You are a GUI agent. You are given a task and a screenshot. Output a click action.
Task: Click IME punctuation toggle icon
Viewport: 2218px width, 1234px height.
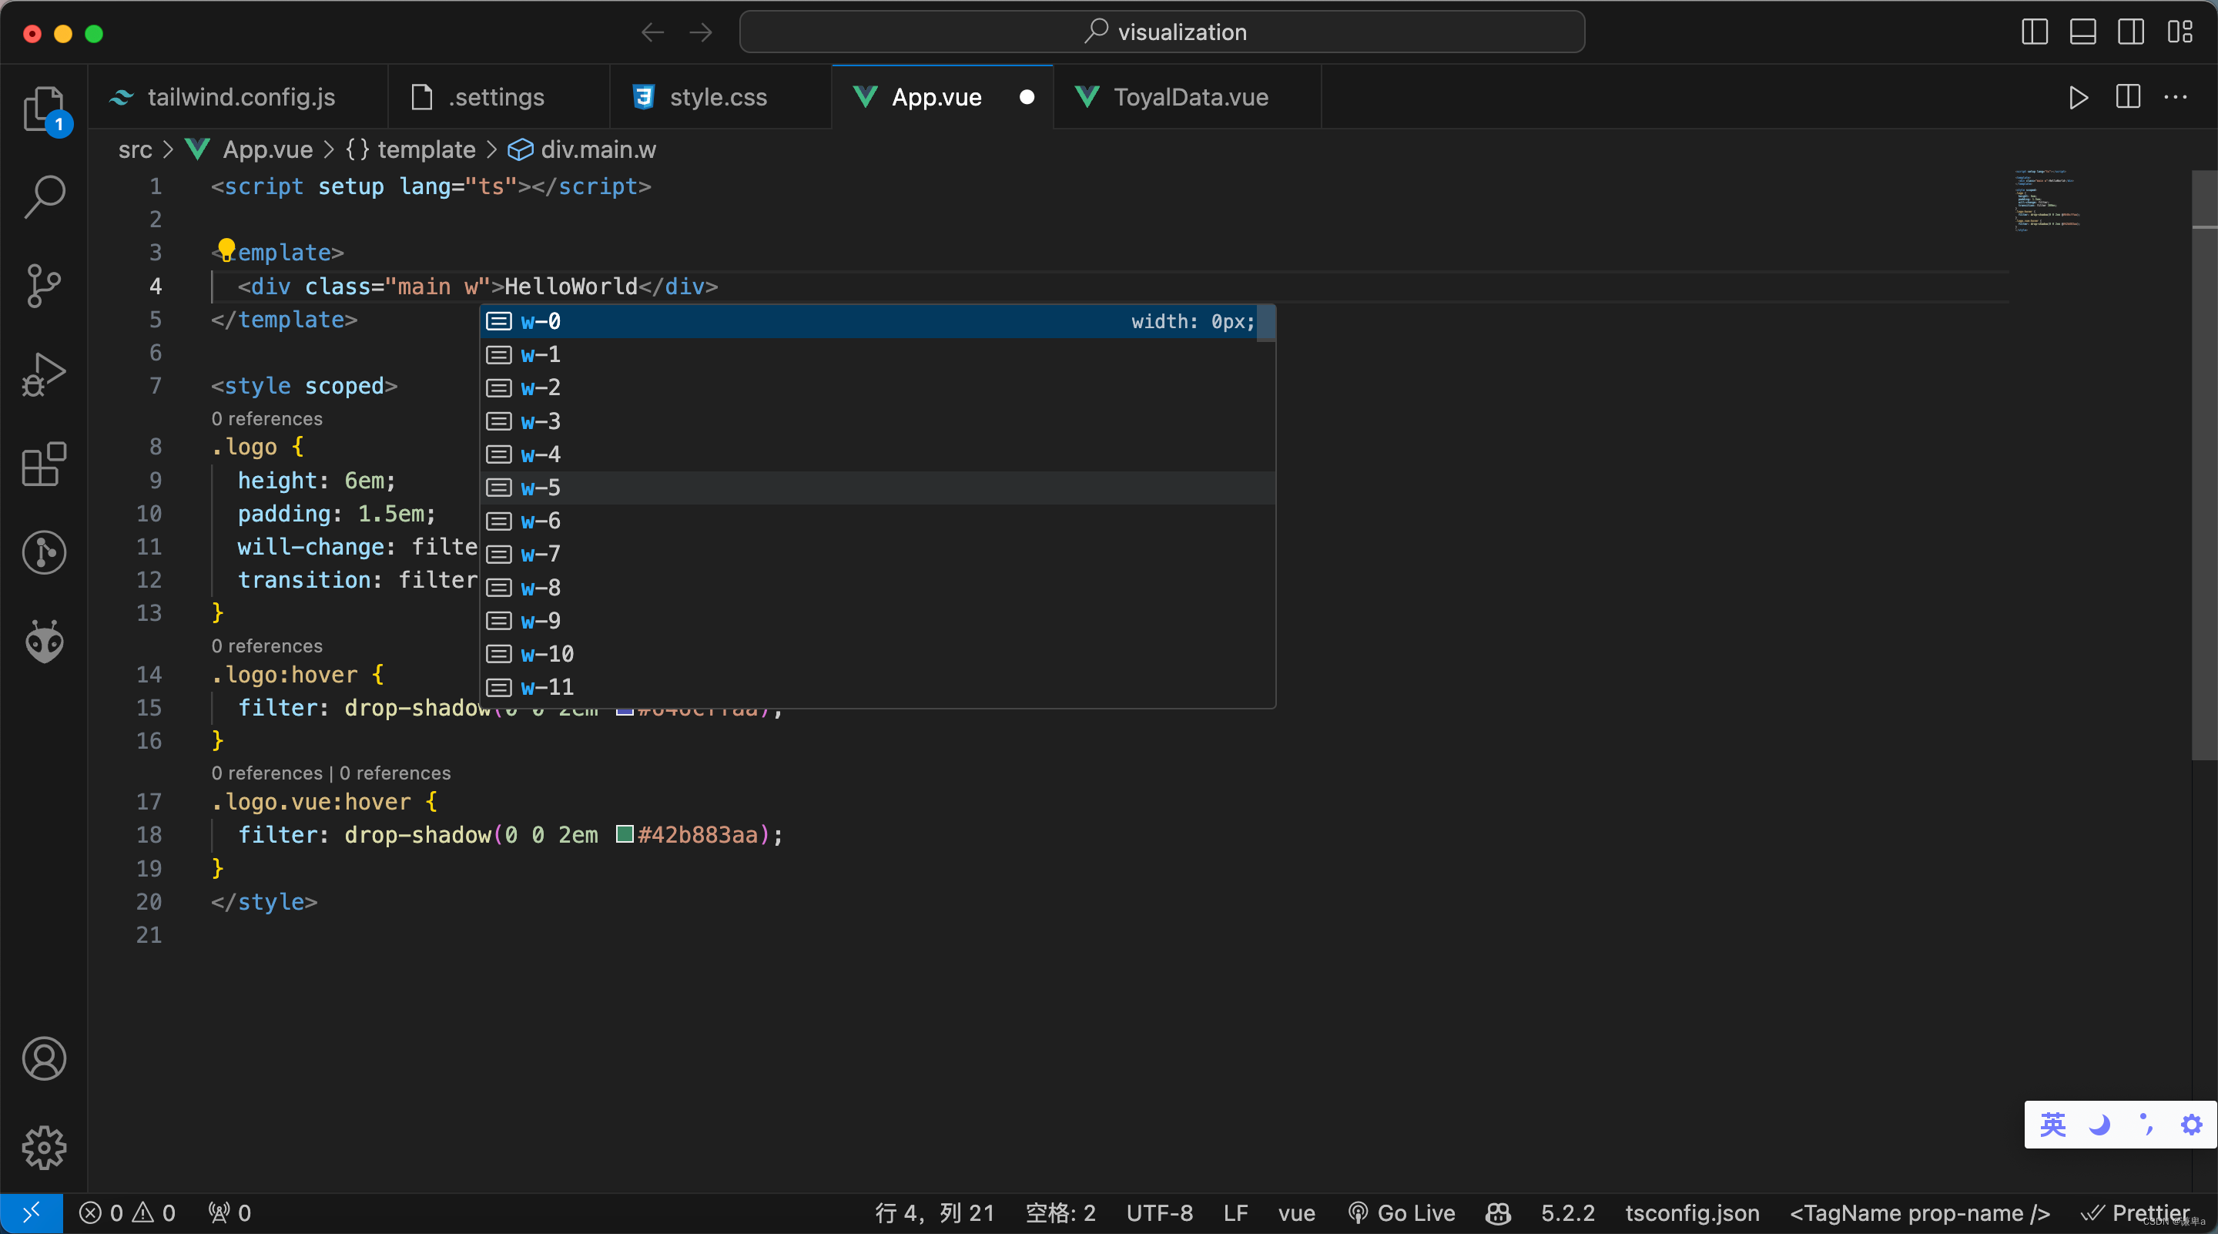(2146, 1125)
